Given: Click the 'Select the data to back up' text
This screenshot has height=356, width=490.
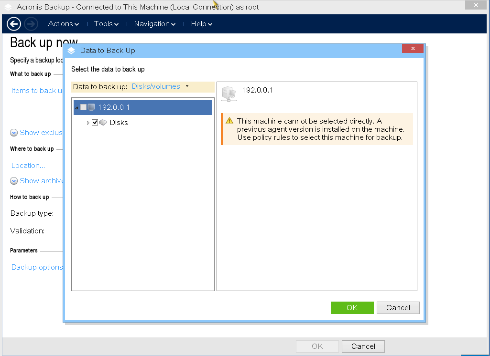Looking at the screenshot, I should (108, 69).
